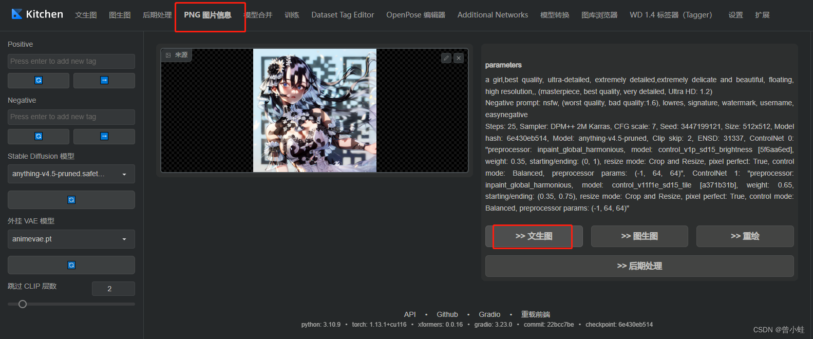This screenshot has width=813, height=339.
Task: Click the parameters heading text
Action: pyautogui.click(x=503, y=65)
